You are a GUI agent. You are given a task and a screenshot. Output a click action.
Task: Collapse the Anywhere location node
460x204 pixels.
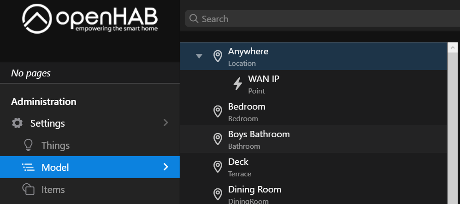(199, 56)
